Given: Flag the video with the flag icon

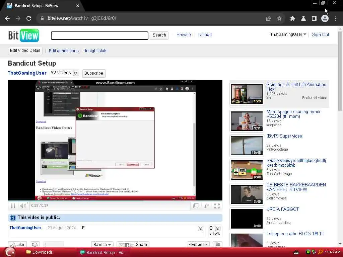Looking at the screenshot, I should pyautogui.click(x=218, y=244).
